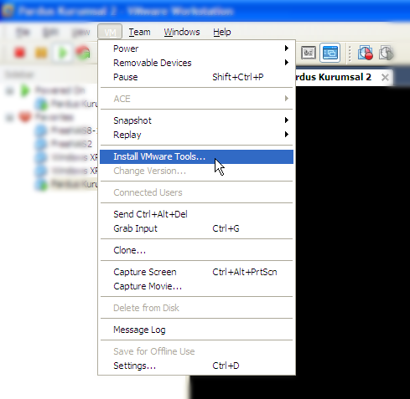Screen dimensions: 410x399
Task: Close the Pardus Kurumsal 2 tab
Action: click(x=385, y=78)
